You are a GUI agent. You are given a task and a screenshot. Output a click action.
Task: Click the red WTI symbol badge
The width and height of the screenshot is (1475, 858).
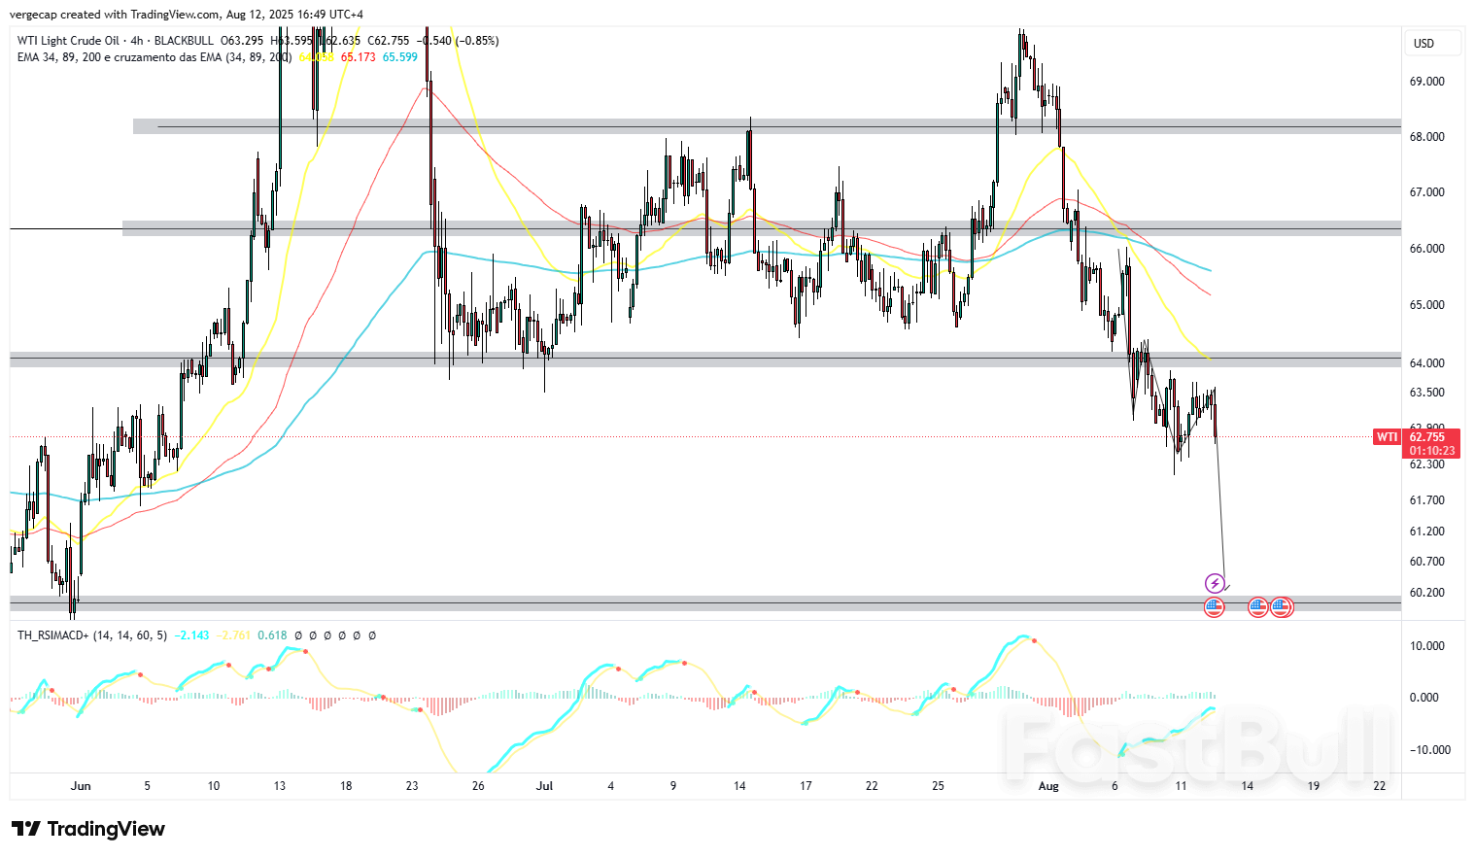[1387, 437]
